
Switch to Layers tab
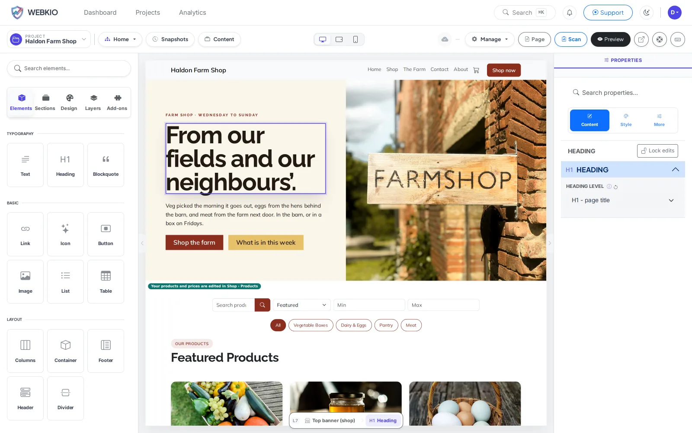pyautogui.click(x=93, y=103)
